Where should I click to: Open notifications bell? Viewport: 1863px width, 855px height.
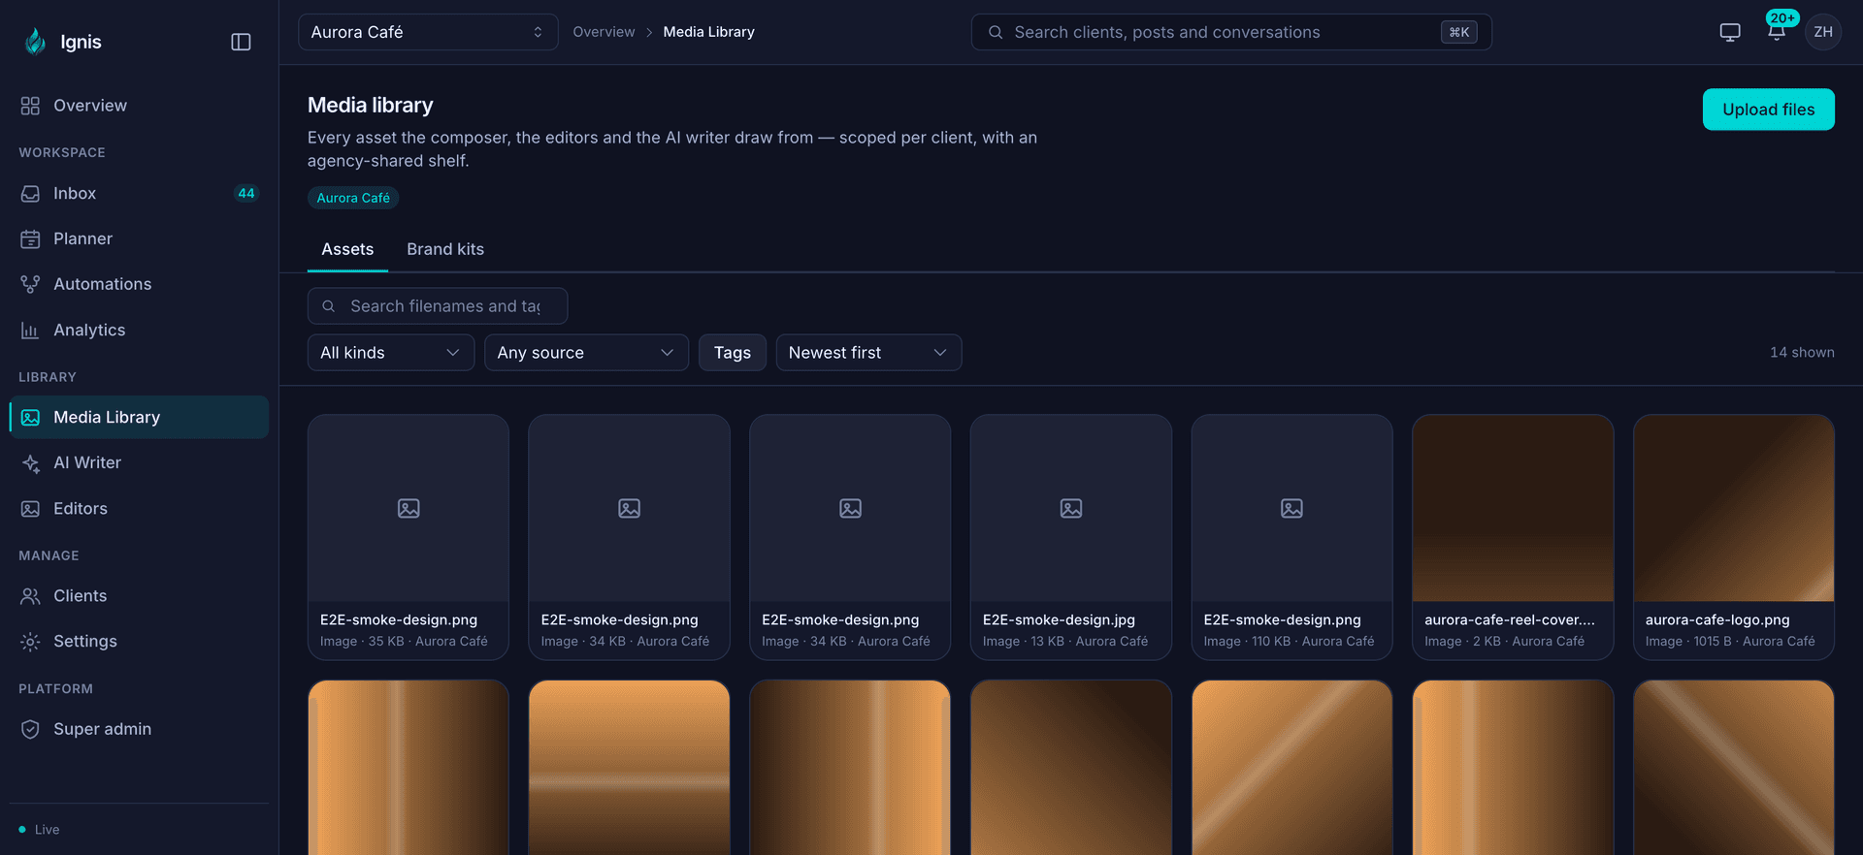(1777, 32)
